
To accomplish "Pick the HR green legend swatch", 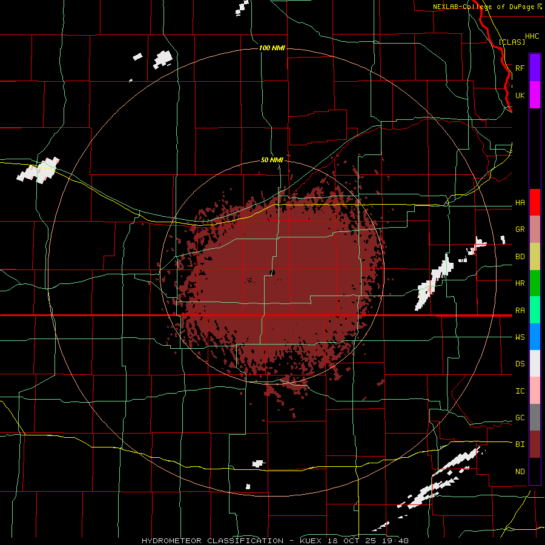I will (535, 283).
